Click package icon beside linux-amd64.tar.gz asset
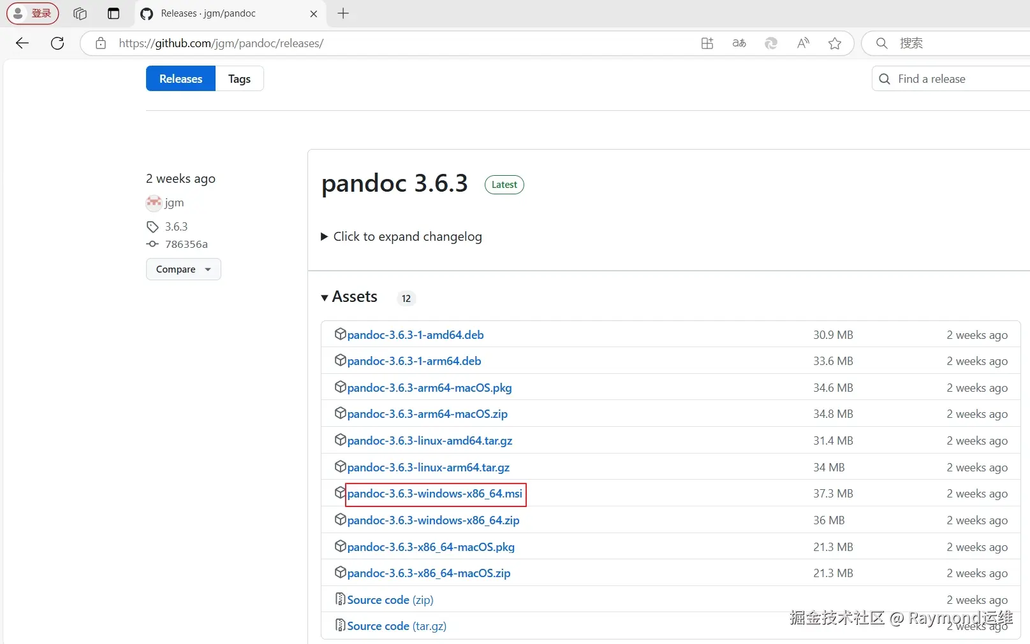Viewport: 1030px width, 644px height. [341, 440]
